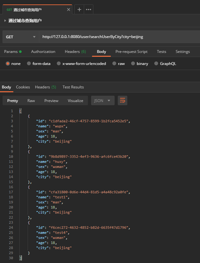200x263 pixels.
Task: Show the Raw response view
Action: (31, 100)
